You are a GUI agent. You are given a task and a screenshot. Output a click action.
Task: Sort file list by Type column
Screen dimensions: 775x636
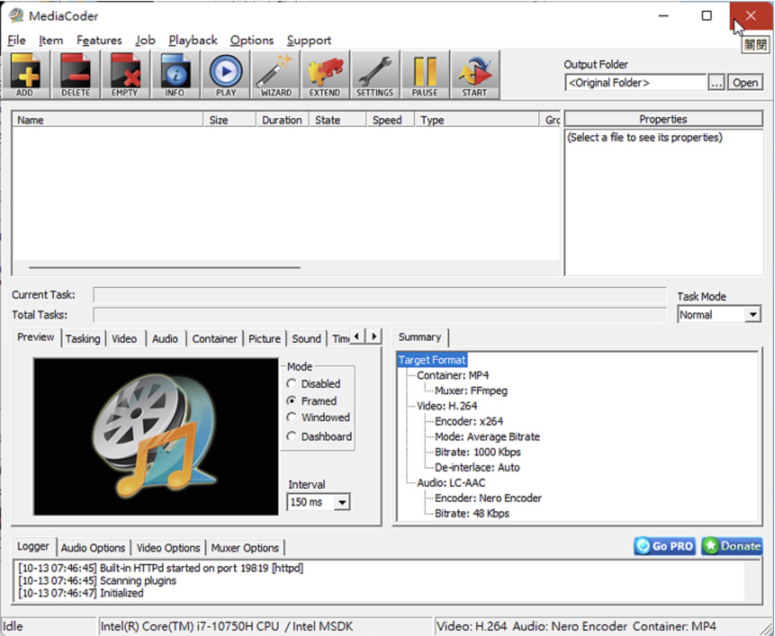click(477, 120)
